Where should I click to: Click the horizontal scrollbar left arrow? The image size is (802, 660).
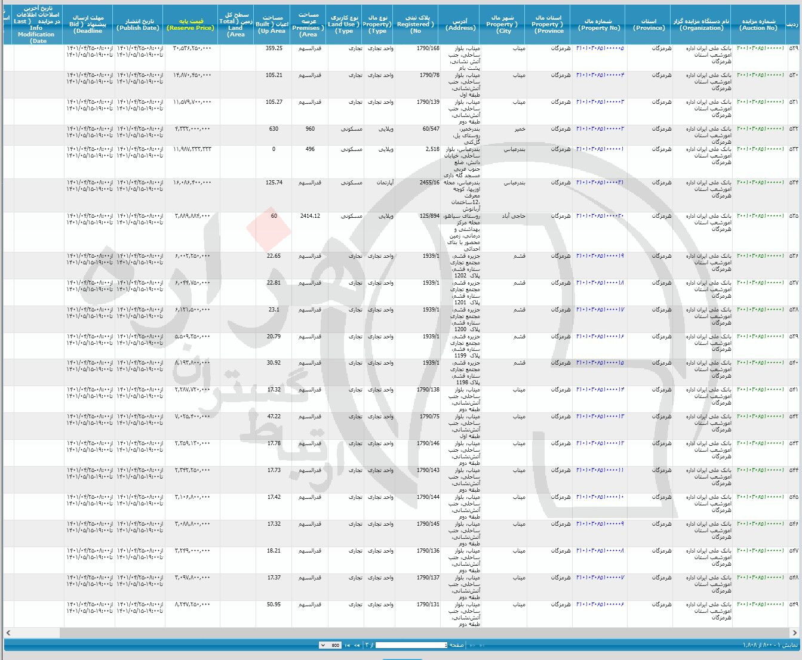point(8,633)
